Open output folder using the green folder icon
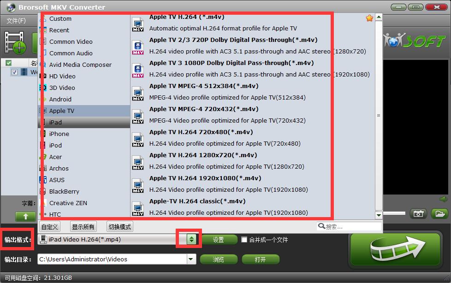This screenshot has width=451, height=283. 438,213
